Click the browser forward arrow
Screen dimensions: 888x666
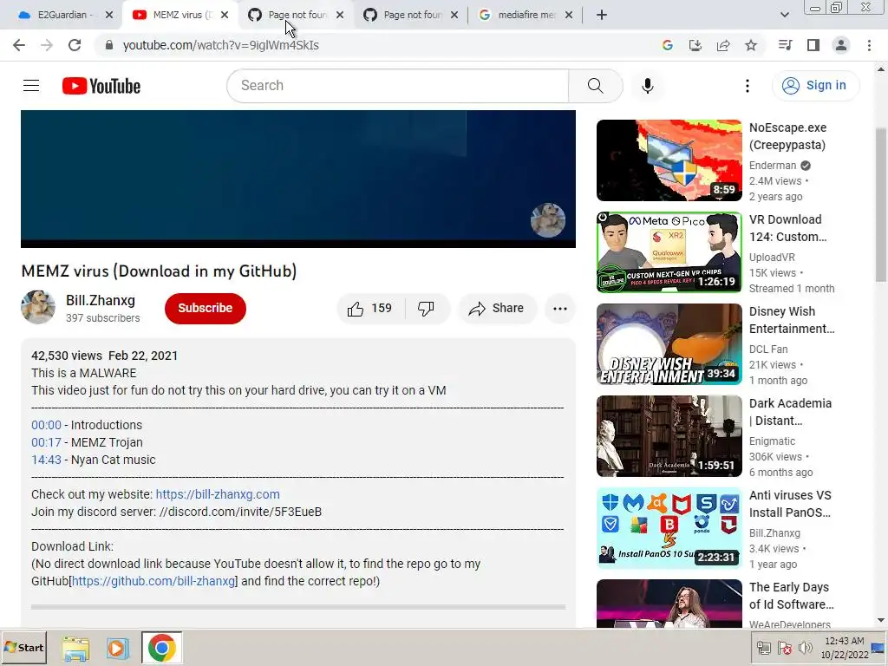tap(47, 45)
